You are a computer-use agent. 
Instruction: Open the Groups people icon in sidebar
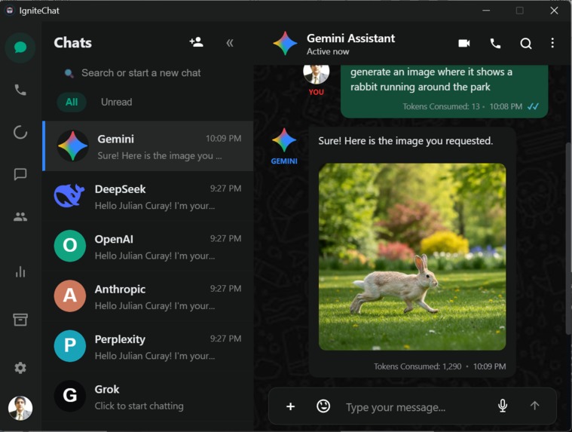point(20,216)
